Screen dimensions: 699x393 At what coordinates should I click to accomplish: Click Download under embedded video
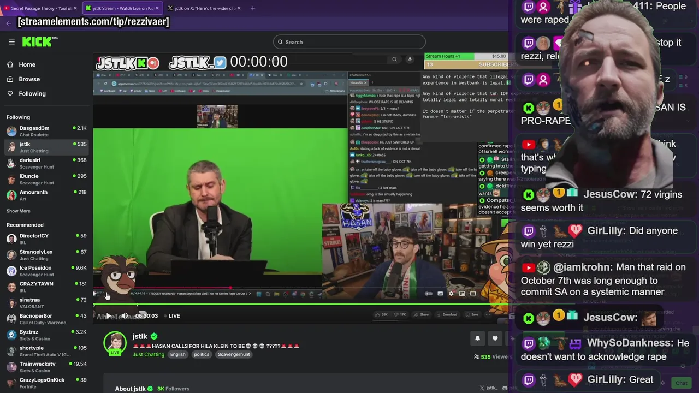(447, 314)
